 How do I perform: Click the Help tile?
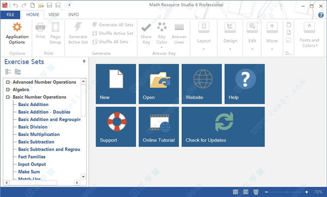pyautogui.click(x=245, y=84)
